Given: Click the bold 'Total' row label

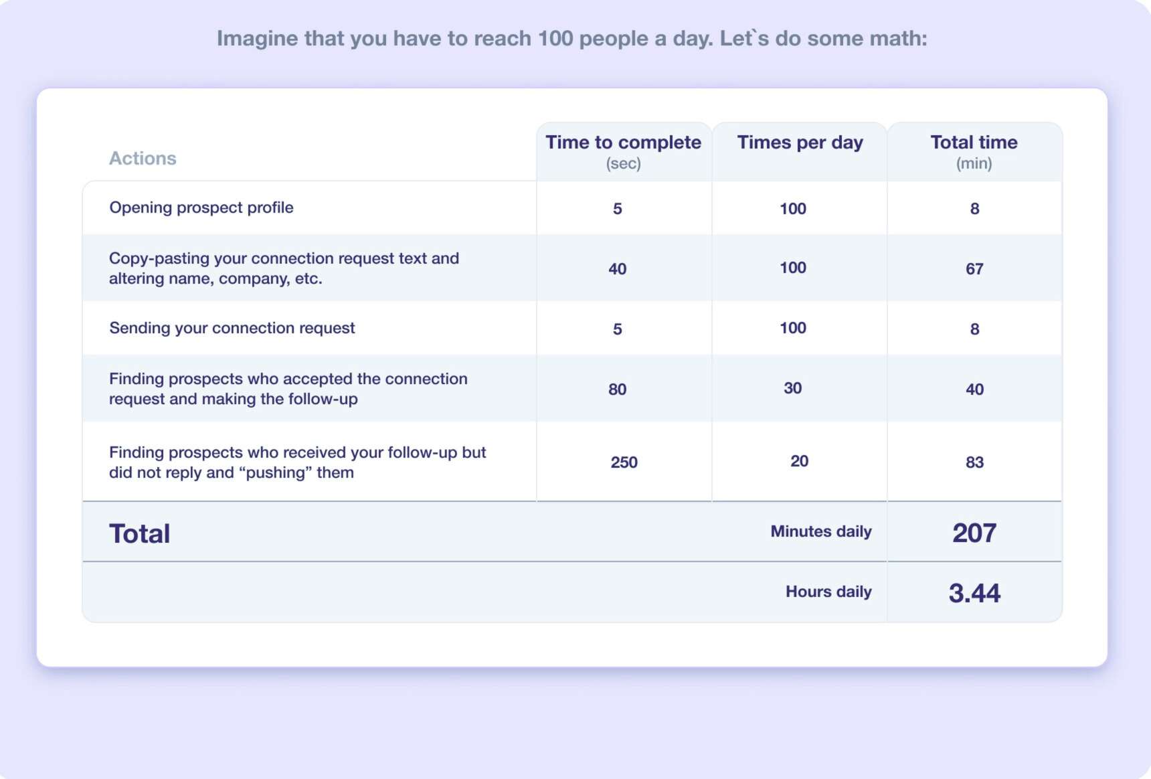Looking at the screenshot, I should coord(140,534).
